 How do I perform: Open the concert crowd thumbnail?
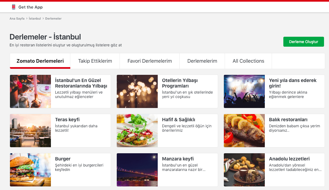click(244, 91)
